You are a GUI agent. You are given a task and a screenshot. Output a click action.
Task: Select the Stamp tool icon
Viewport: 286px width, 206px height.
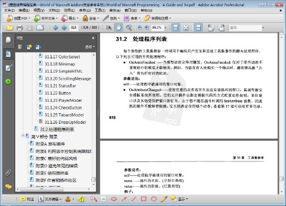pyautogui.click(x=68, y=199)
